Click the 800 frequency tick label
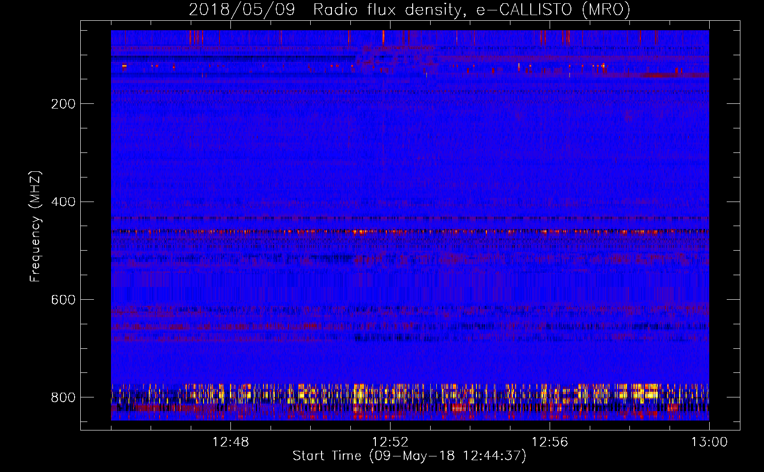764x472 pixels. (x=63, y=397)
